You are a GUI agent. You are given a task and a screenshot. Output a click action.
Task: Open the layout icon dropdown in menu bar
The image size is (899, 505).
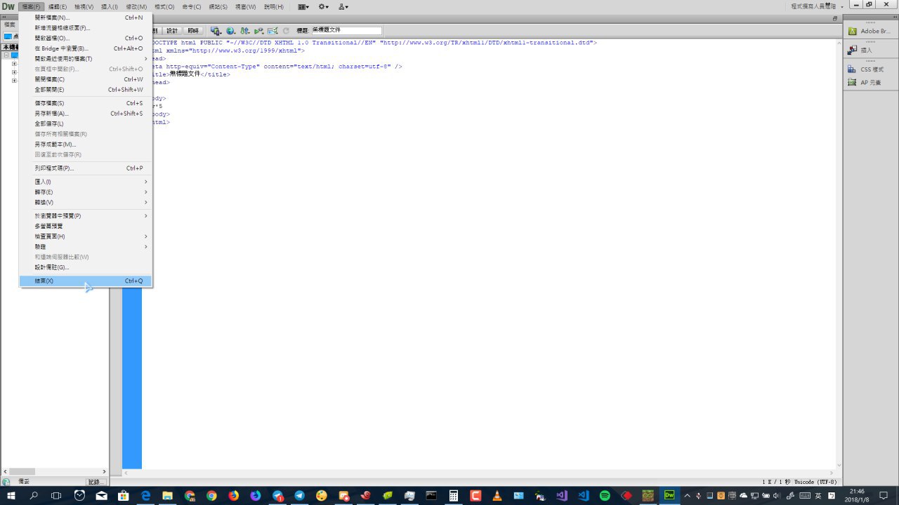[303, 6]
